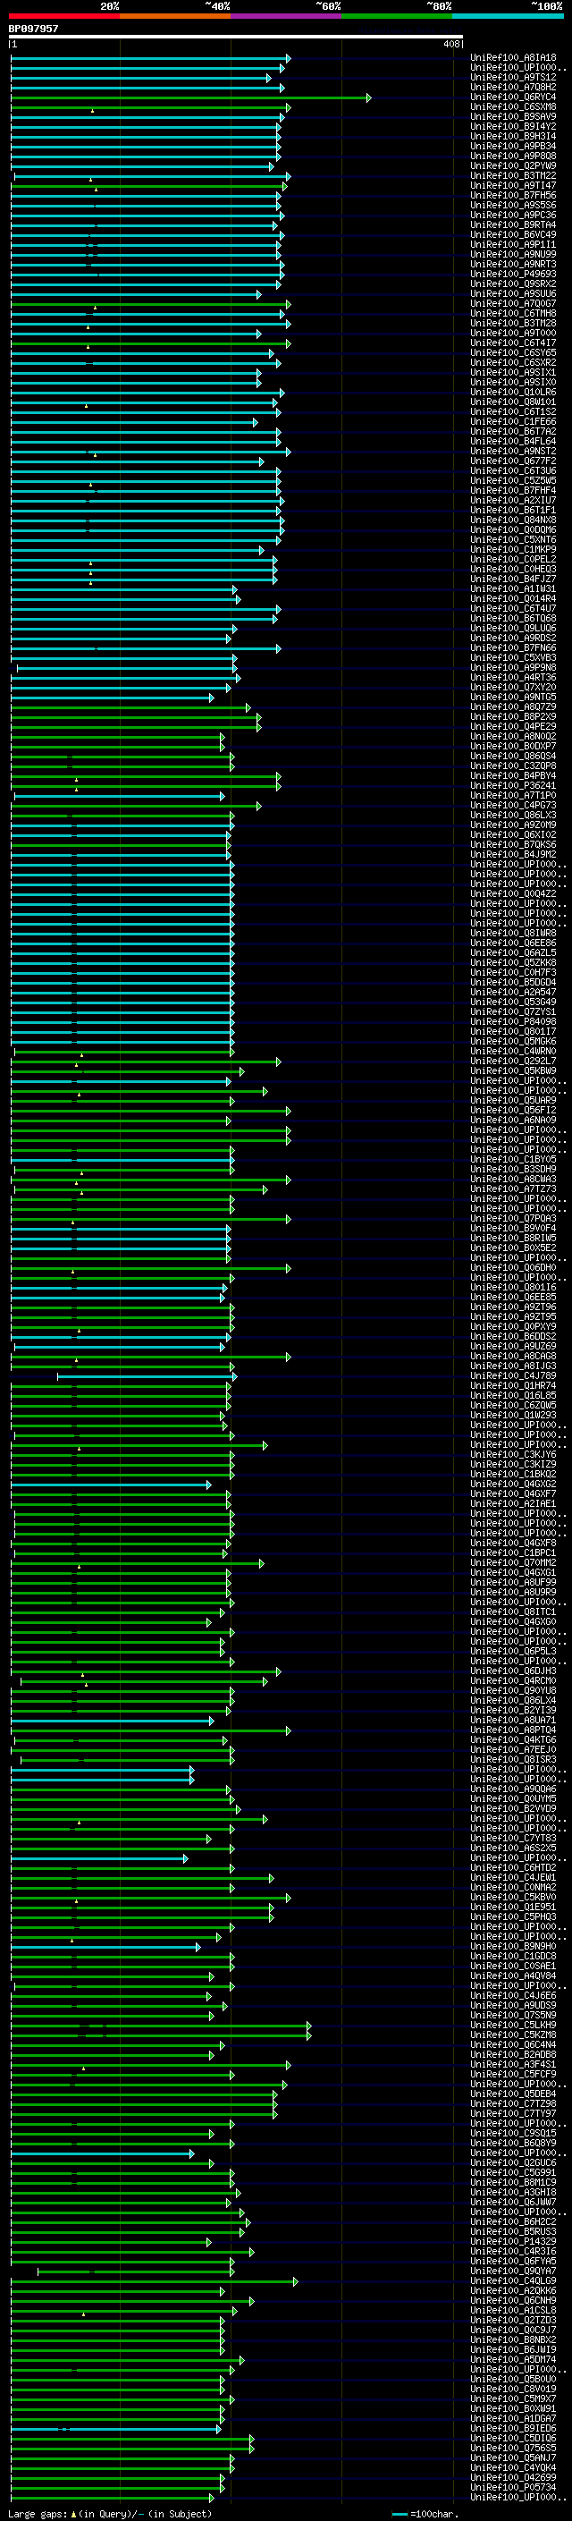Select hit label UniRef100_Q10LR6
Screen dimensions: 572x2521
[x=513, y=392]
